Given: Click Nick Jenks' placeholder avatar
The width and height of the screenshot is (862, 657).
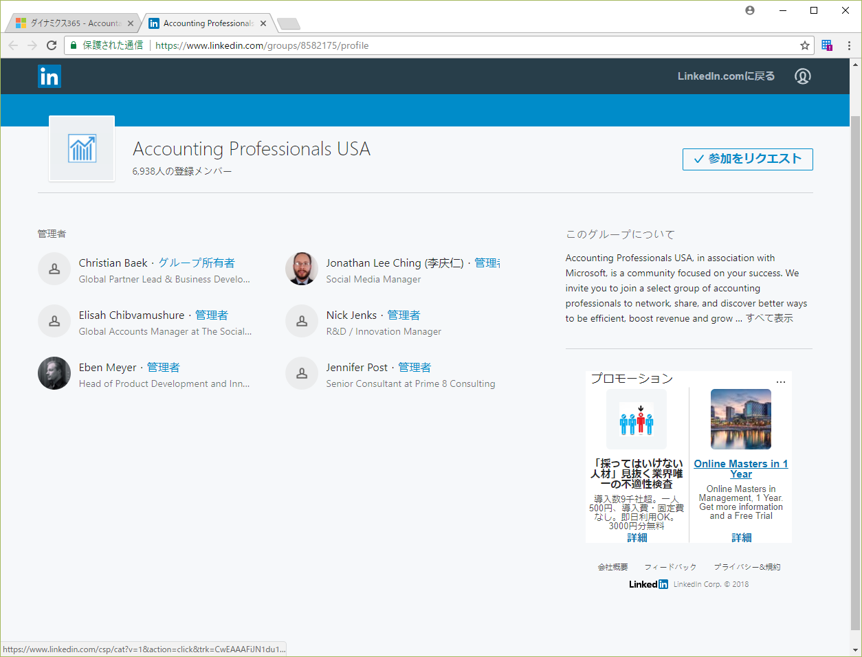Looking at the screenshot, I should [302, 322].
